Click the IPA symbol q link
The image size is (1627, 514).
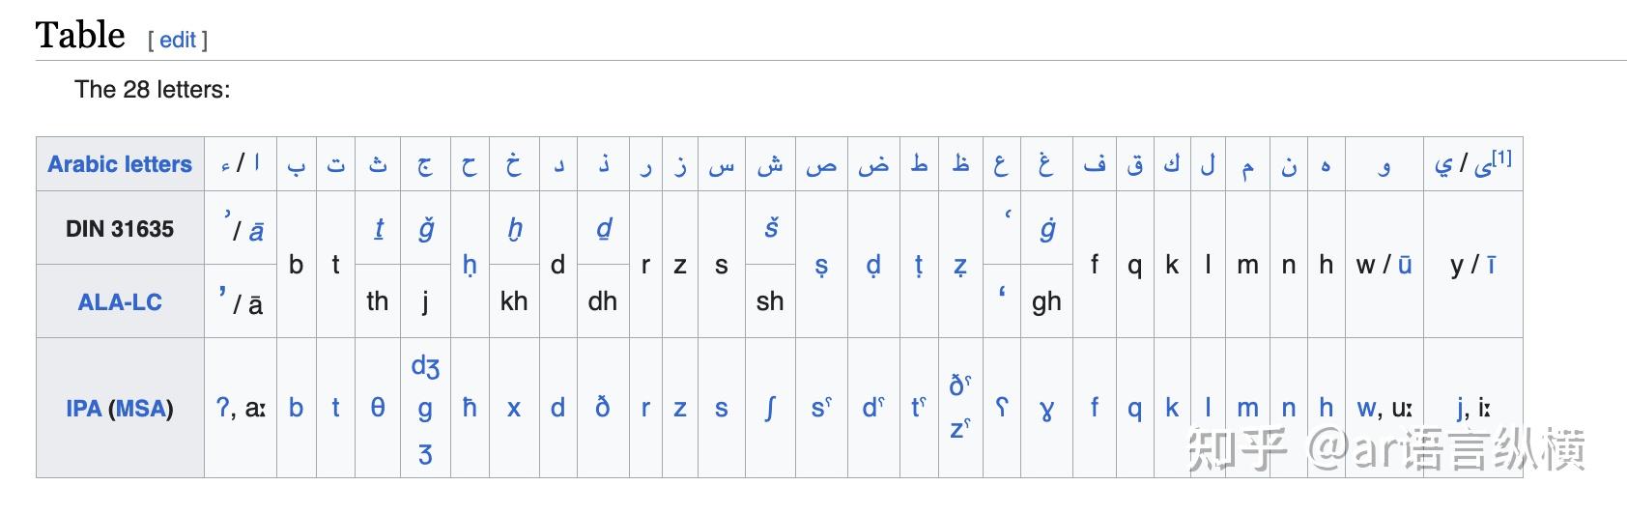pos(1134,409)
